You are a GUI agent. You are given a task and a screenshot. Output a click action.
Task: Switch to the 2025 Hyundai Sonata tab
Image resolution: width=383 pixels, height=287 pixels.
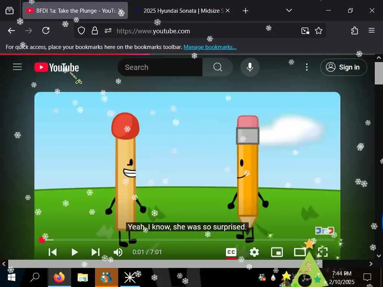[x=182, y=11]
